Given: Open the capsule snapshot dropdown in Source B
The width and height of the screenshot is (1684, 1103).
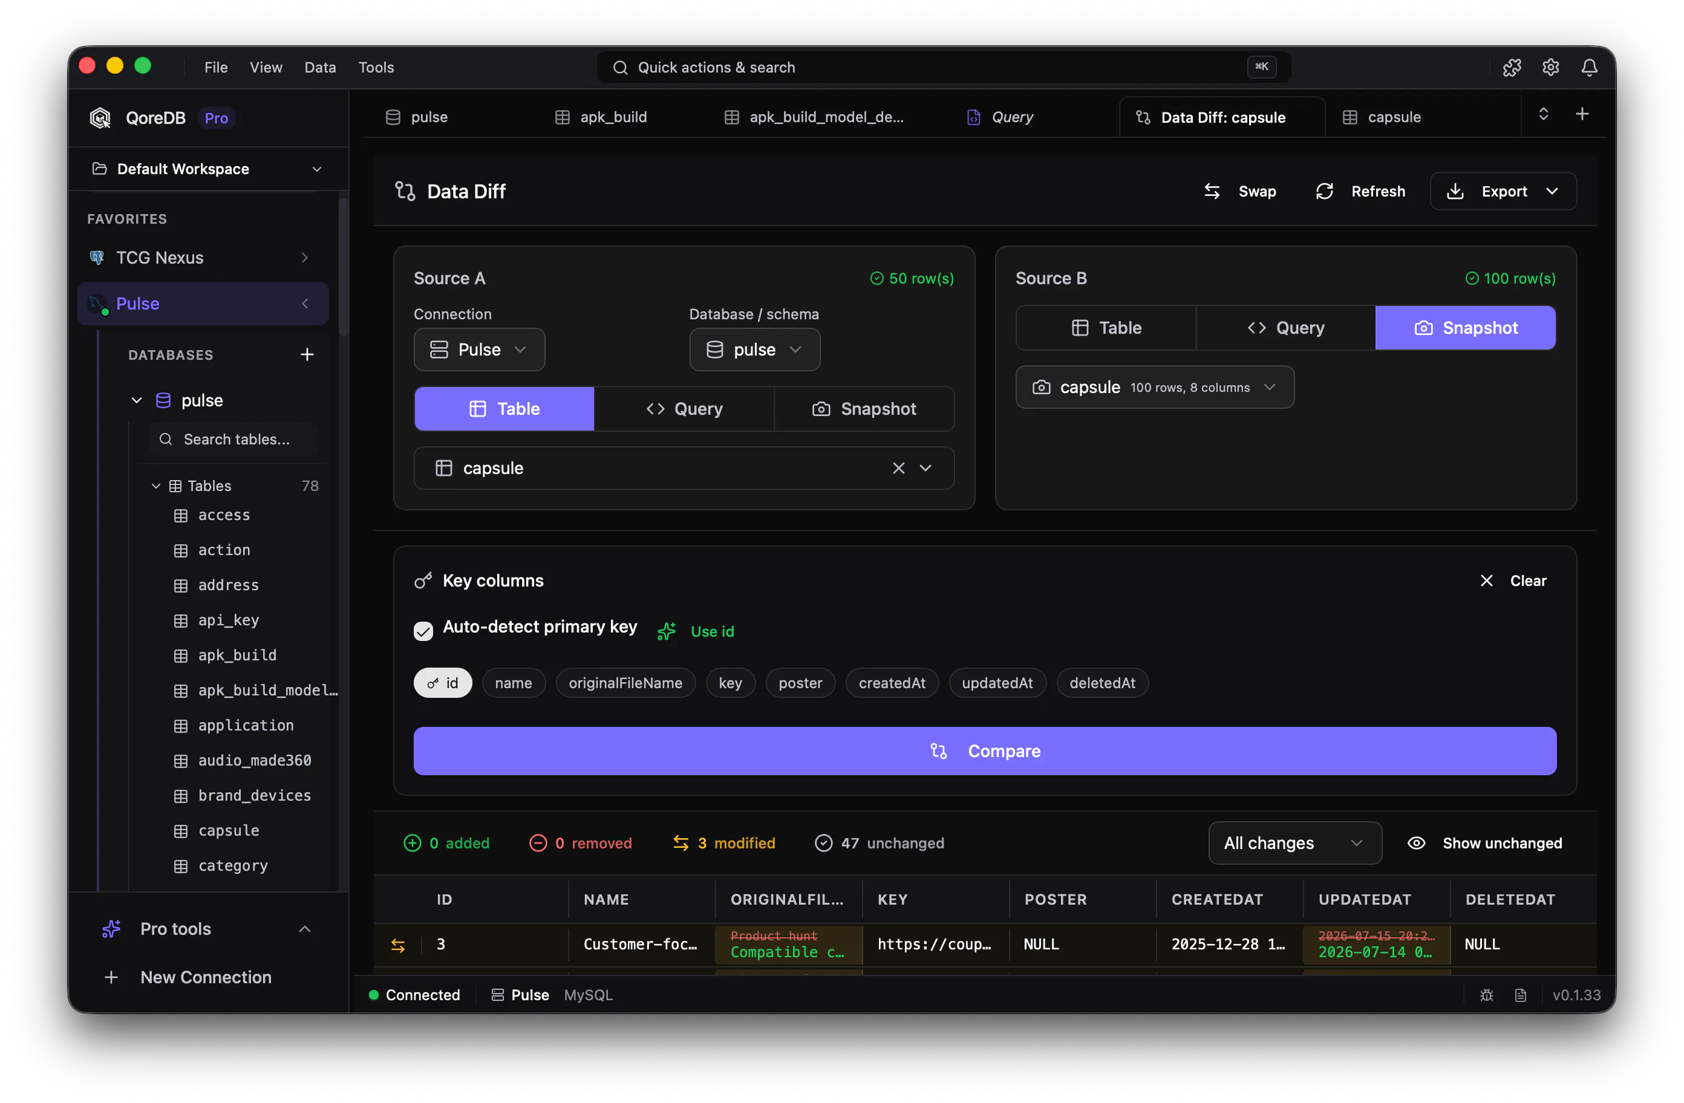Looking at the screenshot, I should [x=1155, y=387].
